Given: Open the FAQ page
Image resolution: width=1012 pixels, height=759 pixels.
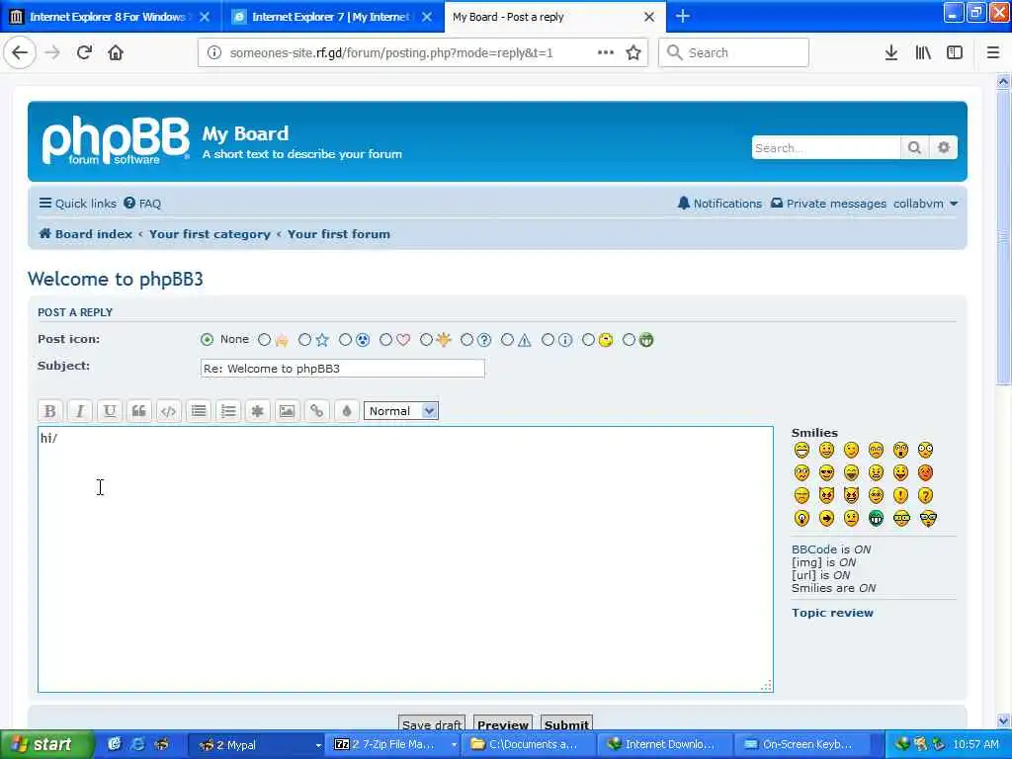Looking at the screenshot, I should pyautogui.click(x=142, y=204).
